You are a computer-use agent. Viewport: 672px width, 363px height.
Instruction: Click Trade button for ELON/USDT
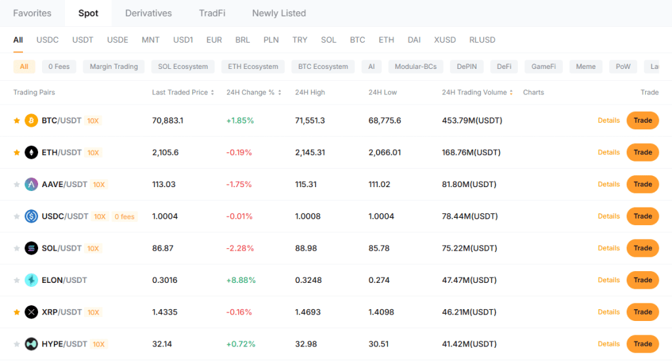click(643, 280)
